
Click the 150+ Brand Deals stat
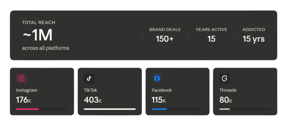click(x=165, y=39)
